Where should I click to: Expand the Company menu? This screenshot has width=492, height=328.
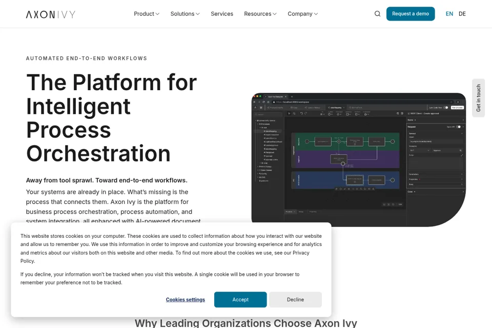pos(303,14)
